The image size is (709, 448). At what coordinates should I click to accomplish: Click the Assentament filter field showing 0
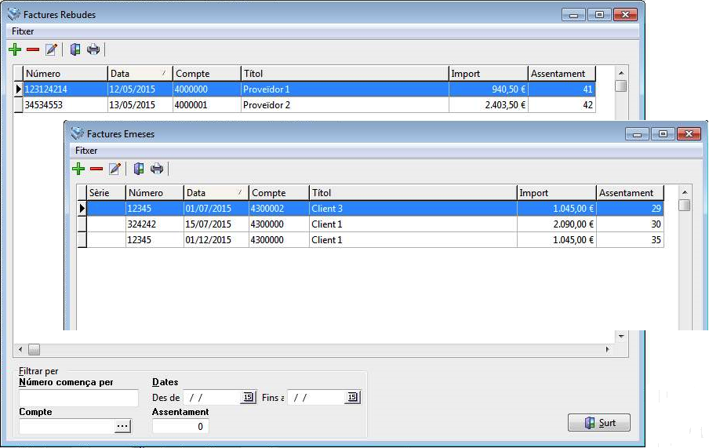(x=180, y=426)
